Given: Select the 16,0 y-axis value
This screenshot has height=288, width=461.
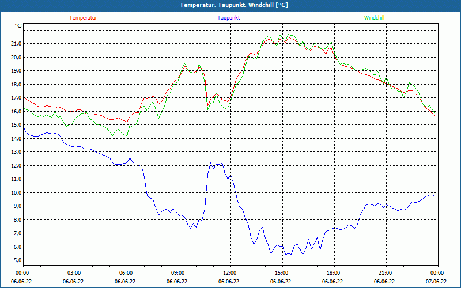Looking at the screenshot, I should (x=17, y=111).
